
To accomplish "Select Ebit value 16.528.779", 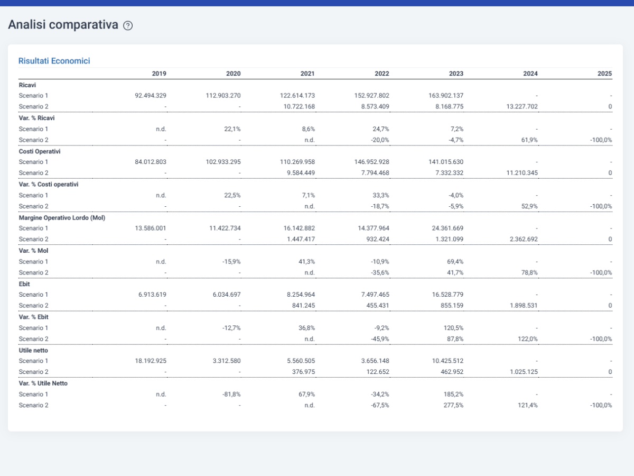I will pos(448,295).
